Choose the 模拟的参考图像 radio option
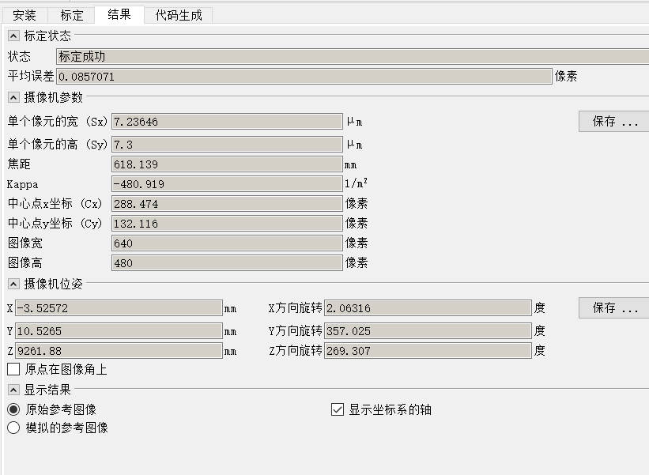Screen dimensions: 649x475 click(13, 428)
